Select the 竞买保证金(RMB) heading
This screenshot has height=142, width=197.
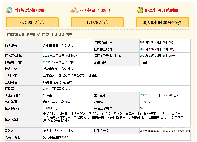[95, 11]
